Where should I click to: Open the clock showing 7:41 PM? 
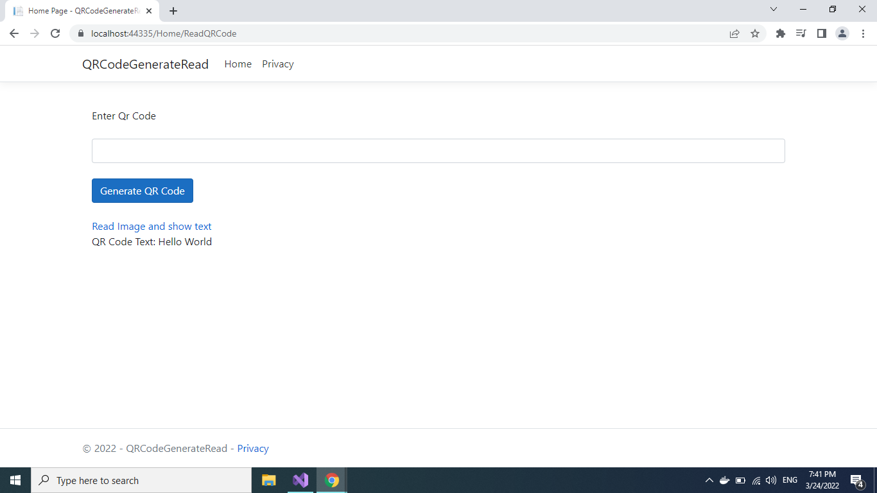coord(822,480)
